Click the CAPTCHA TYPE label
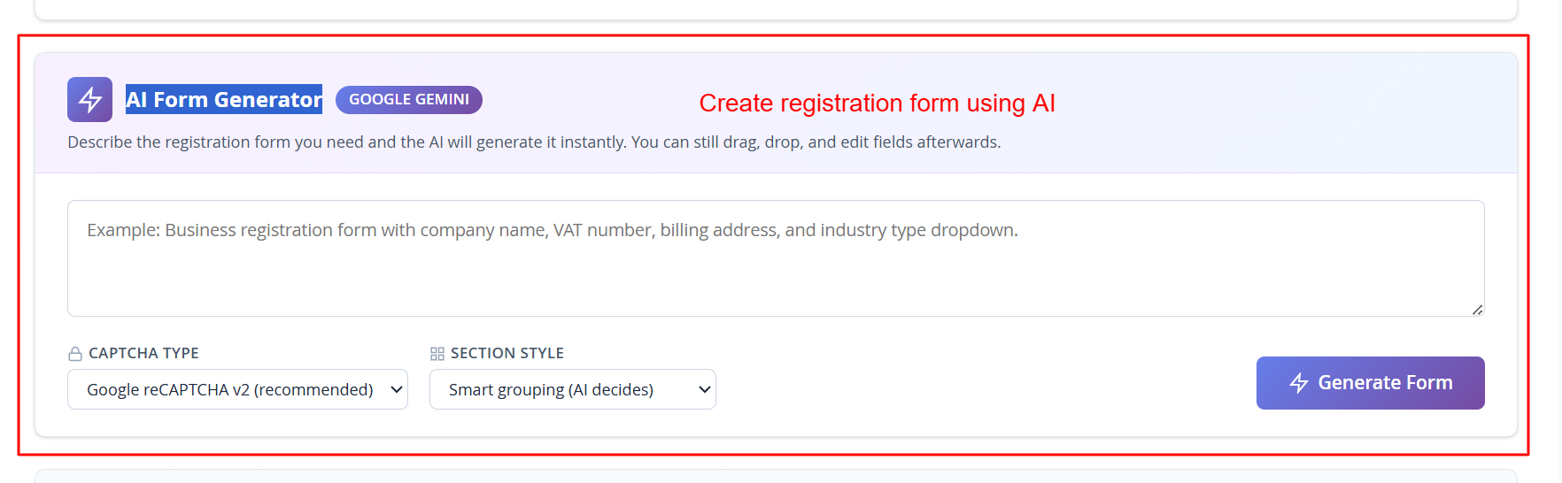The height and width of the screenshot is (483, 1562). point(143,353)
